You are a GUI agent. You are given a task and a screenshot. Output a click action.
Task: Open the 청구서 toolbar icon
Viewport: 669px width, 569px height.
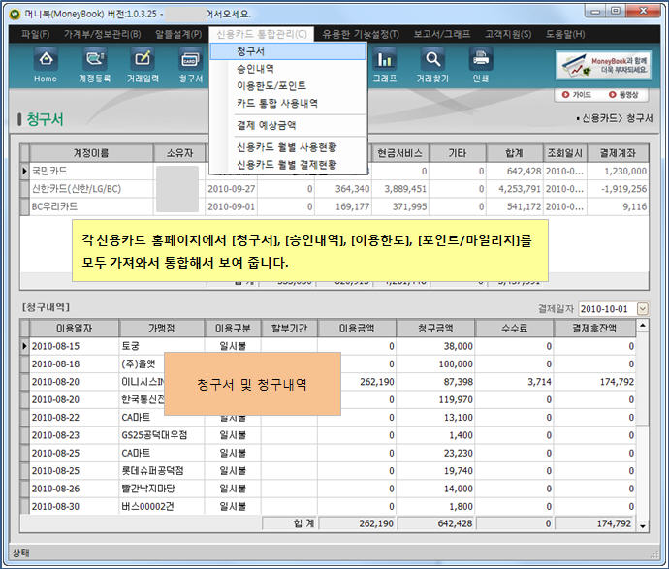[190, 64]
